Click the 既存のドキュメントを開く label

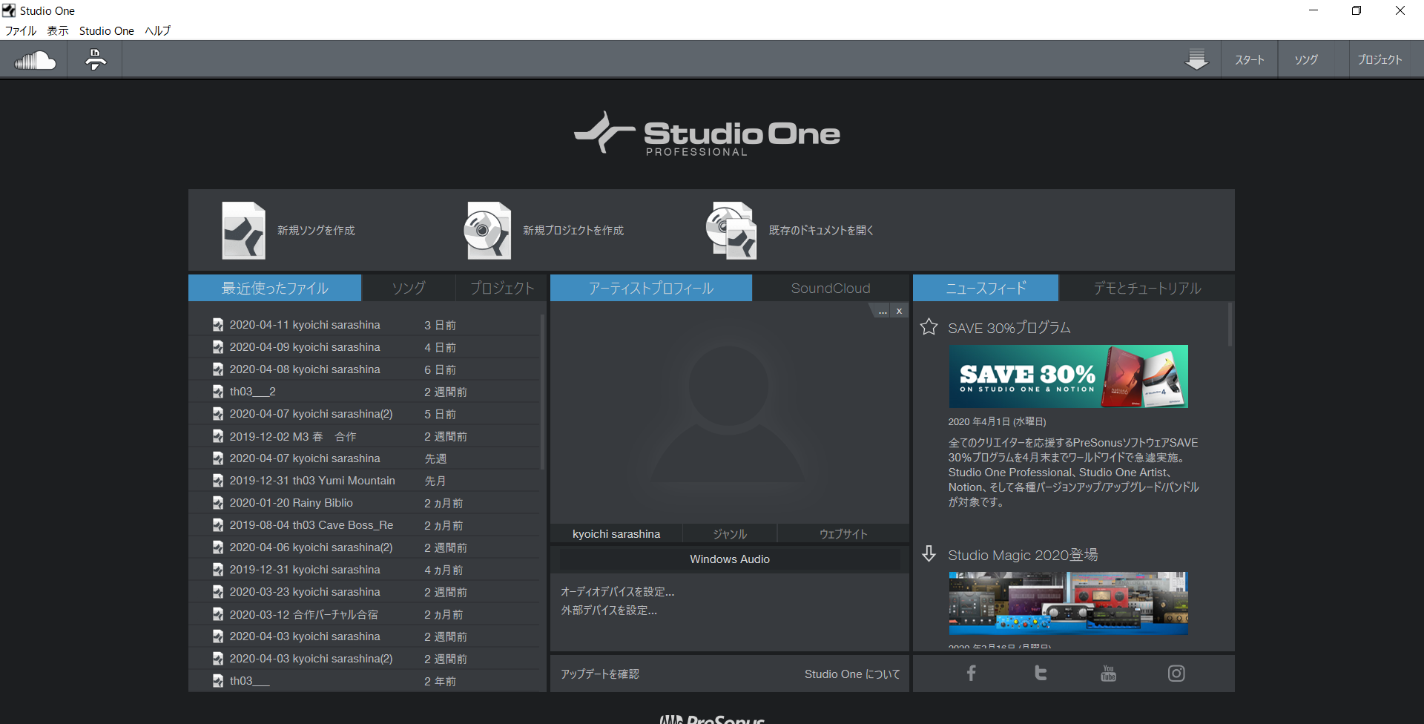tap(821, 231)
